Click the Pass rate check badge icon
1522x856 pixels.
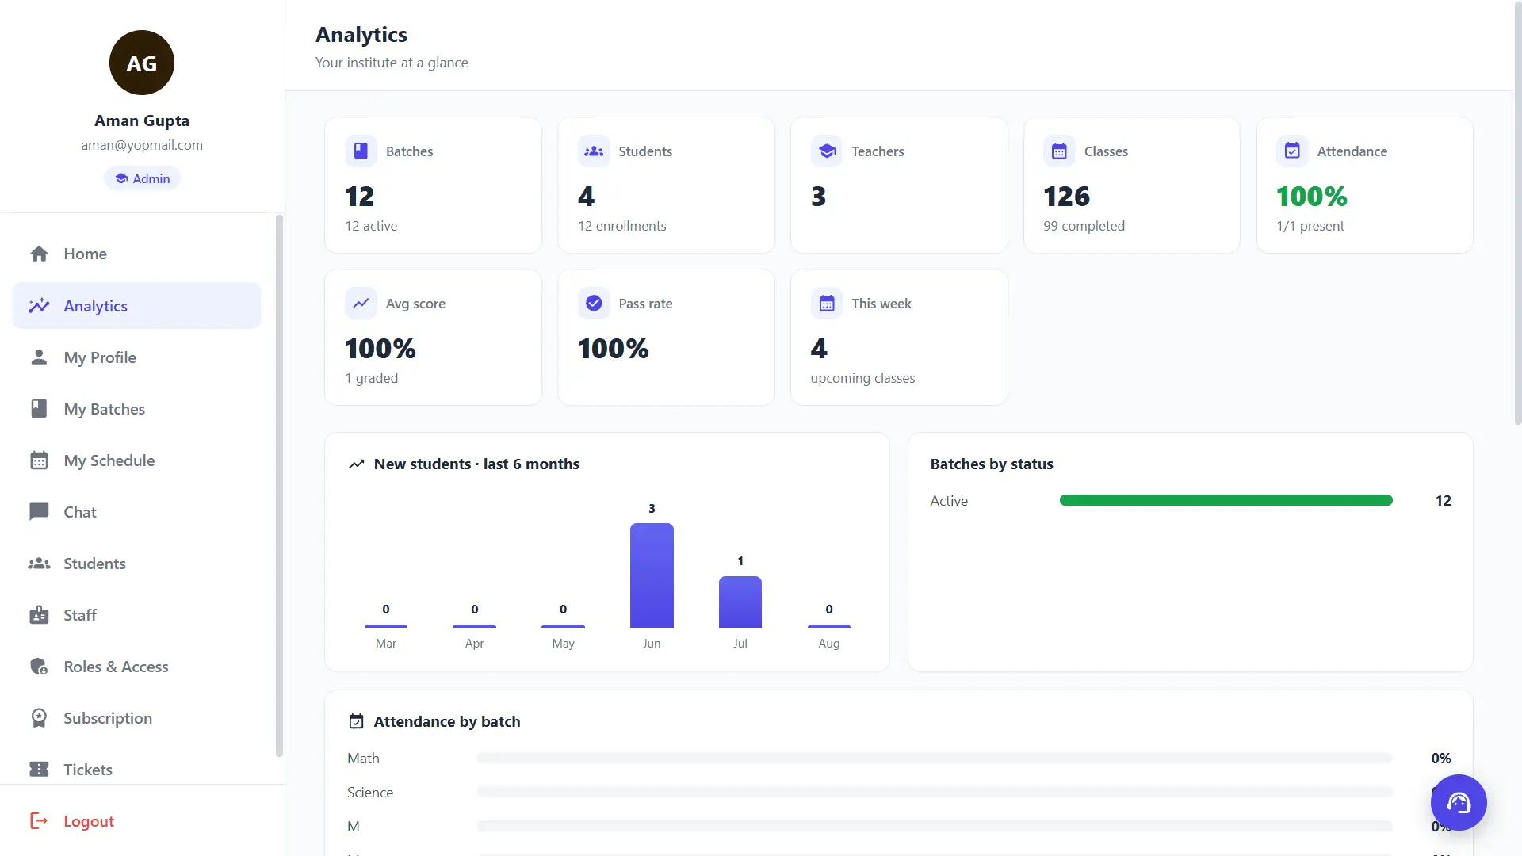(594, 303)
